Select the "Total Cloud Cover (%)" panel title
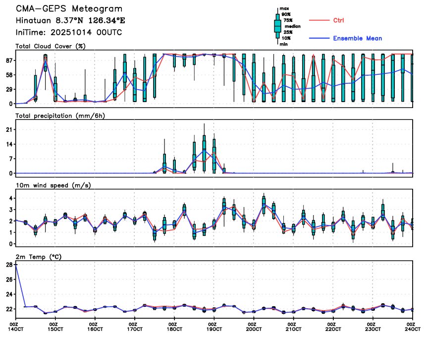The image size is (426, 337). coord(51,46)
